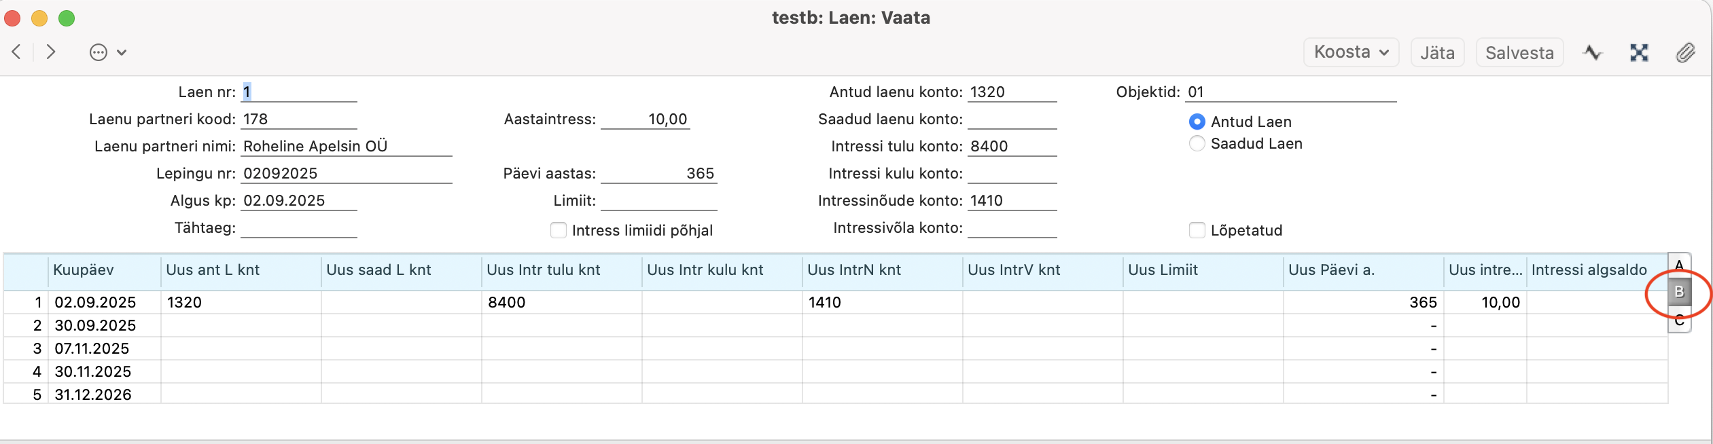The width and height of the screenshot is (1713, 444).
Task: Click the Salvesta button
Action: point(1519,52)
